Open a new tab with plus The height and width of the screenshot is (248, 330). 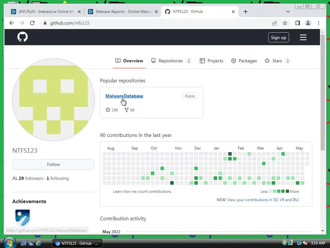tap(245, 12)
